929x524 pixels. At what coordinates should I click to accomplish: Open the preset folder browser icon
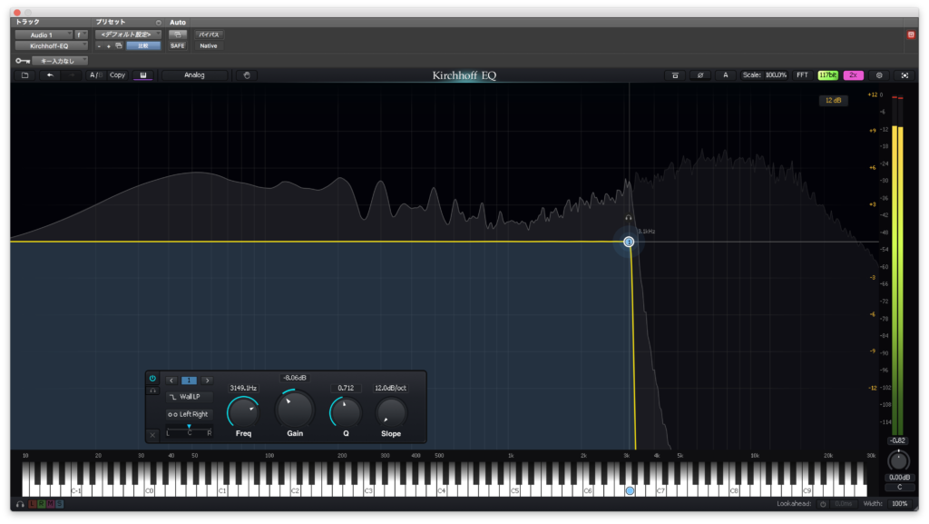[24, 75]
